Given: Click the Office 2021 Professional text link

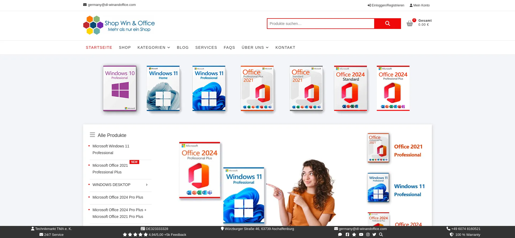Looking at the screenshot, I should (x=408, y=151).
